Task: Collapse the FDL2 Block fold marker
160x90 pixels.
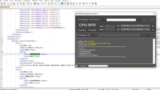Action: point(2,78)
